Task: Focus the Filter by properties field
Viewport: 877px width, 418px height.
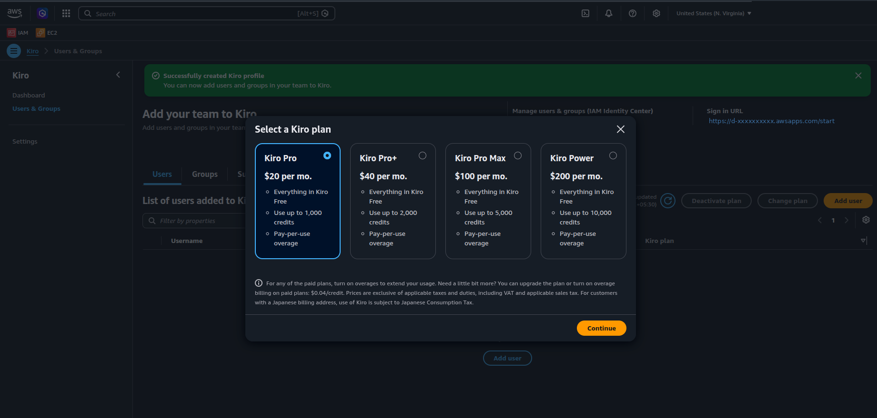Action: 194,221
